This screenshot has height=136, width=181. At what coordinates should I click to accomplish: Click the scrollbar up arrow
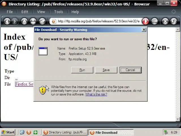coord(178,29)
